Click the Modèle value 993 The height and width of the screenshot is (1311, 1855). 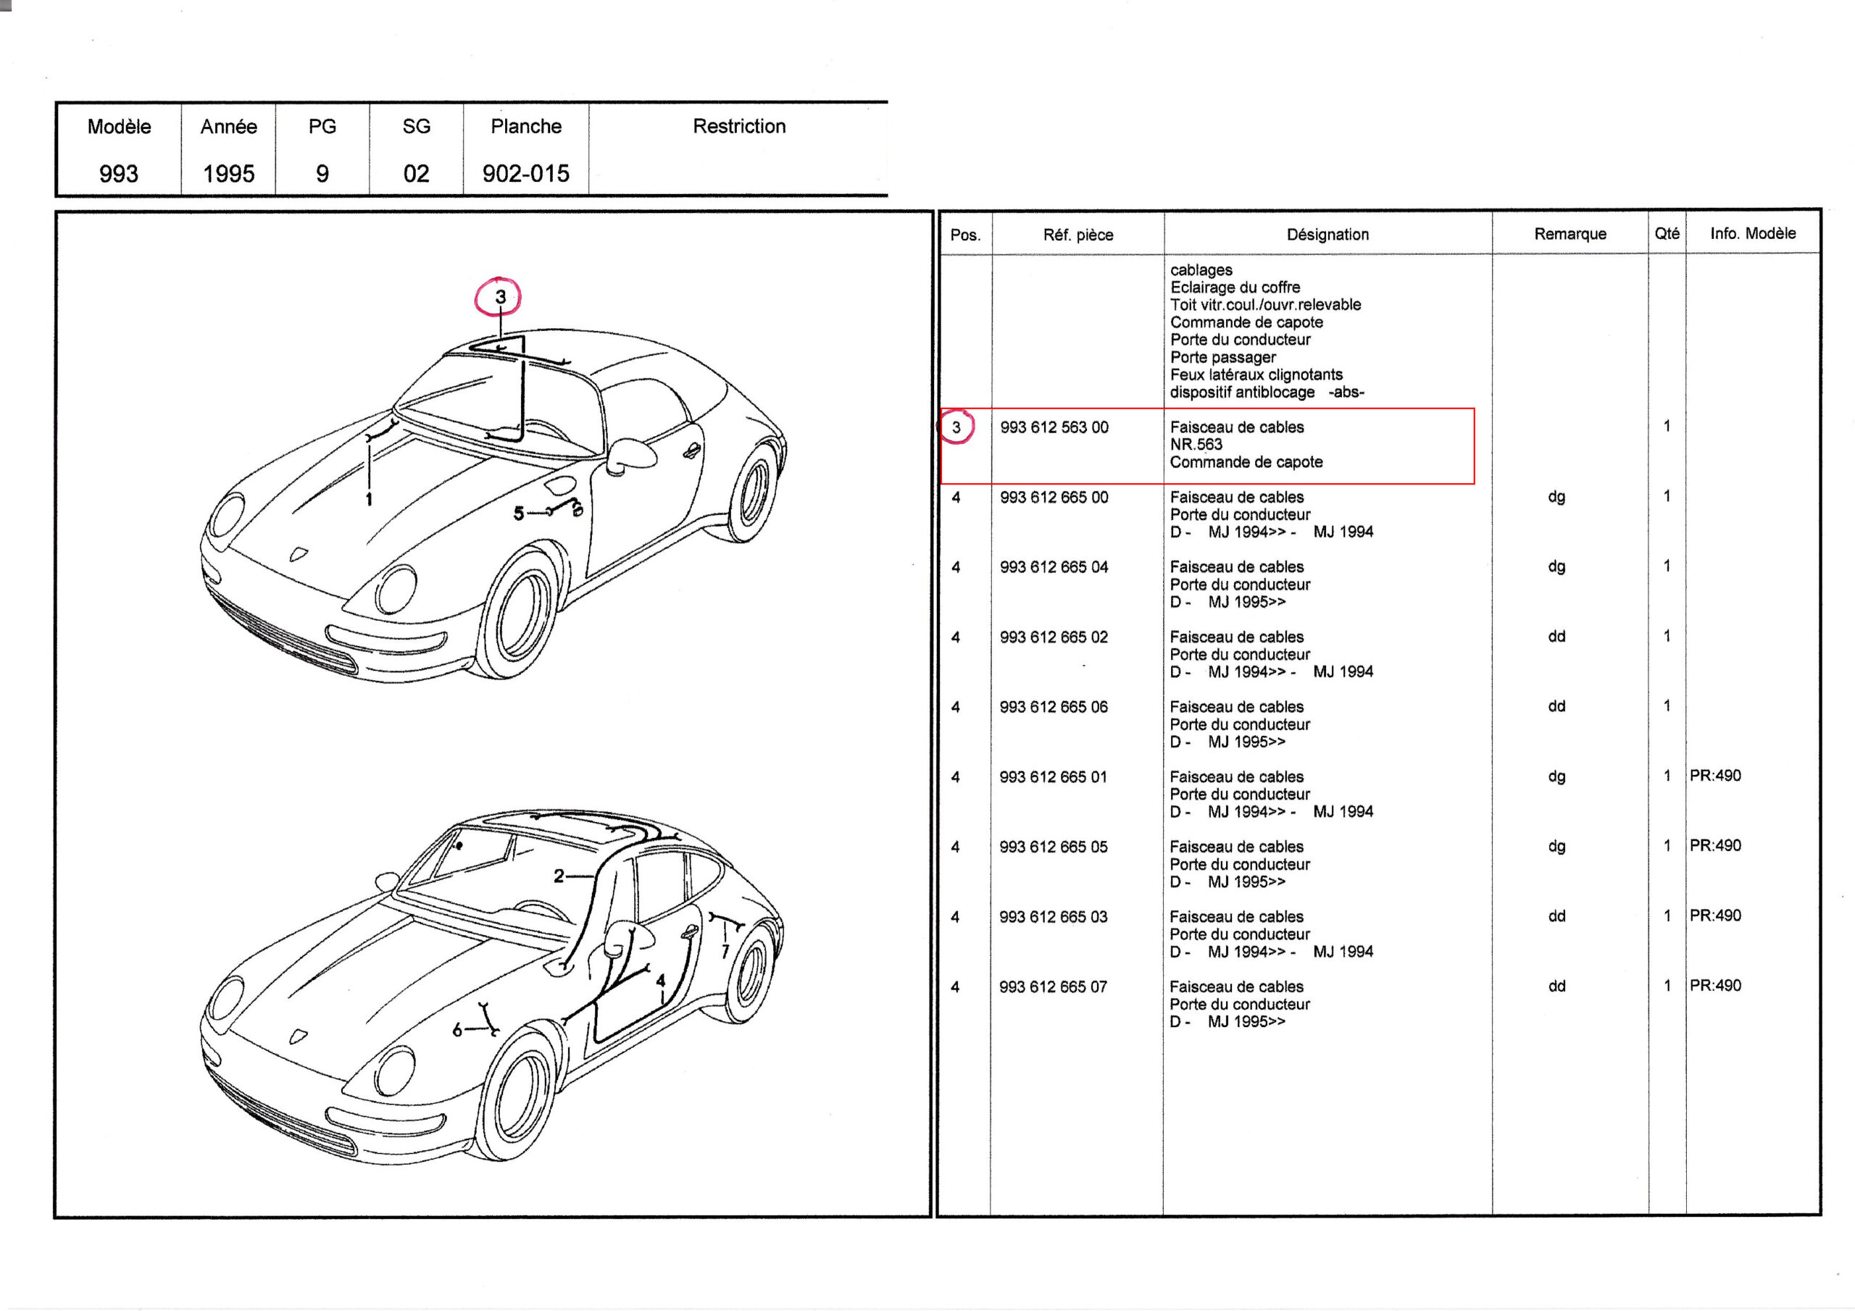119,173
